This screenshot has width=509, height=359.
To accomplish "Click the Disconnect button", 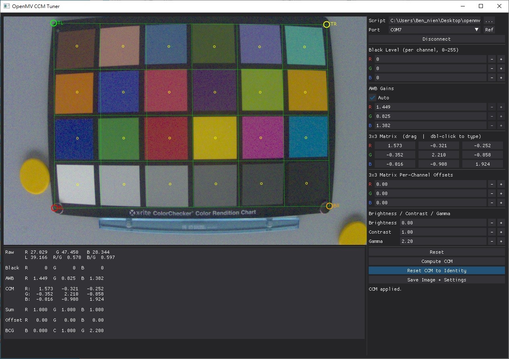I will pyautogui.click(x=437, y=39).
